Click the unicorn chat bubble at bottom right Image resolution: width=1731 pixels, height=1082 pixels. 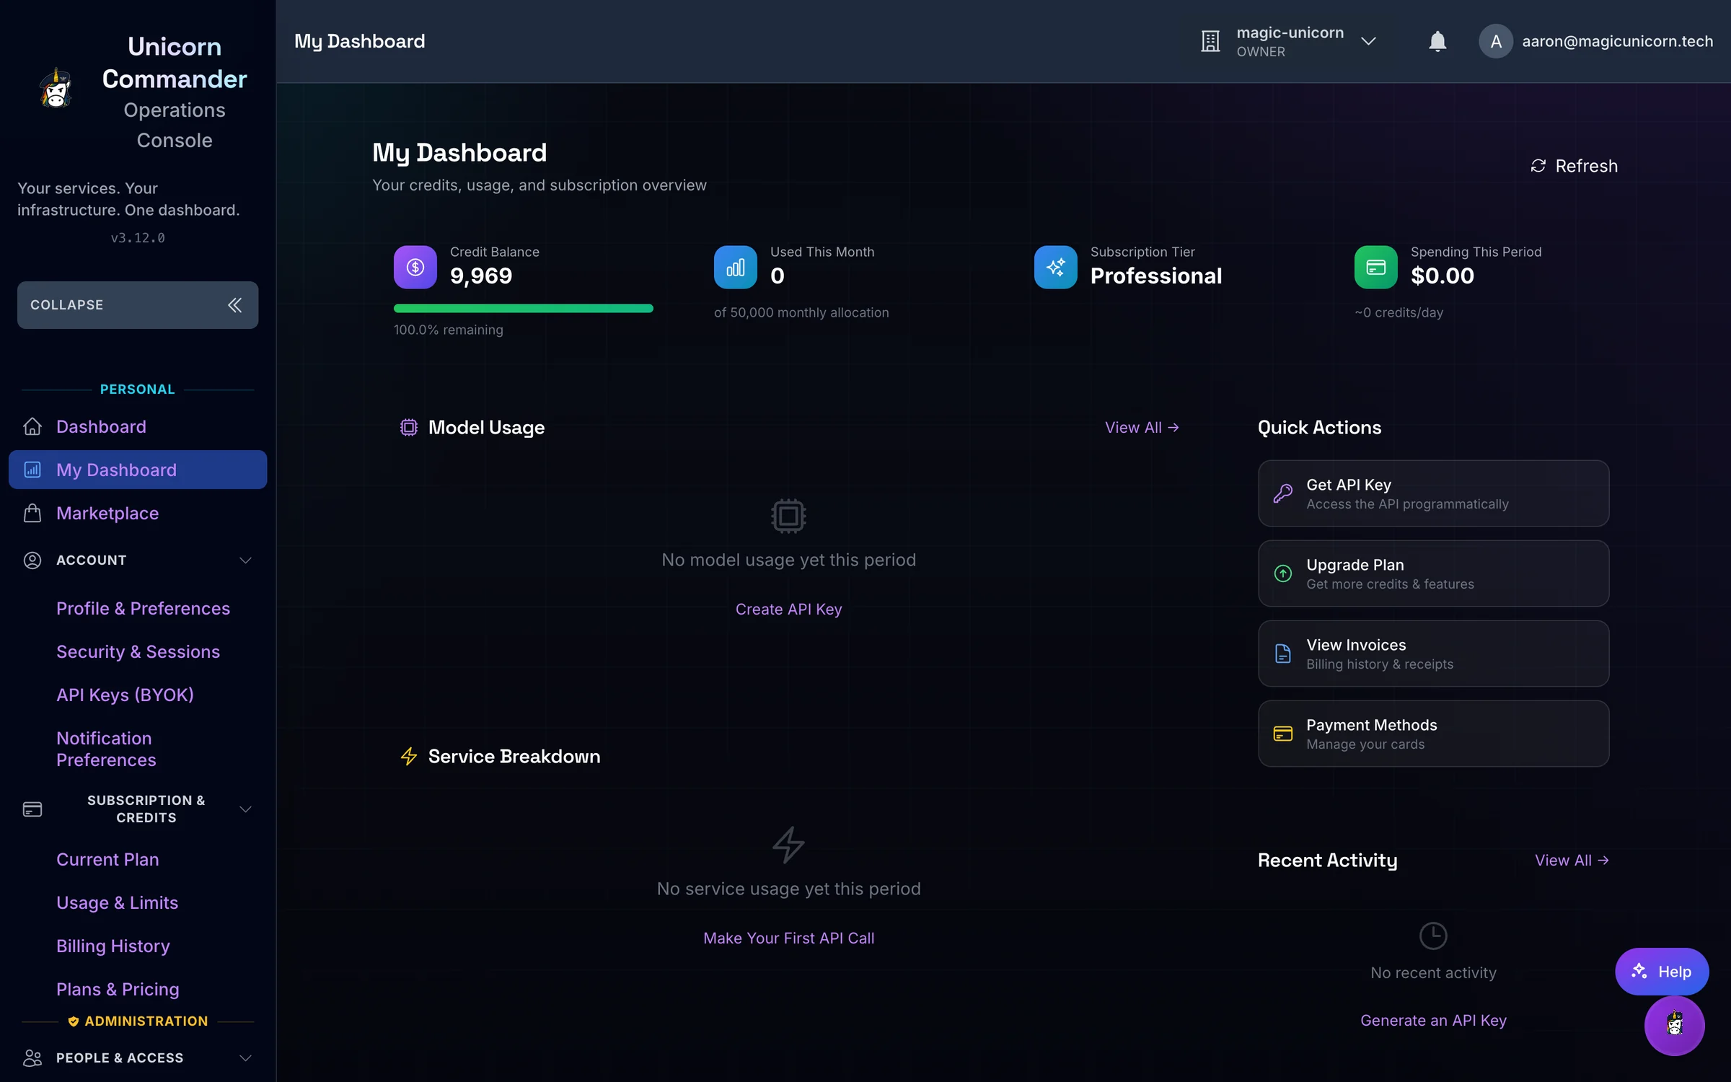(1675, 1026)
